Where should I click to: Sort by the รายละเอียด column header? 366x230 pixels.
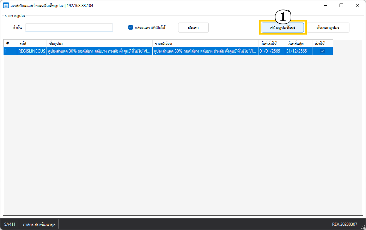(205, 43)
